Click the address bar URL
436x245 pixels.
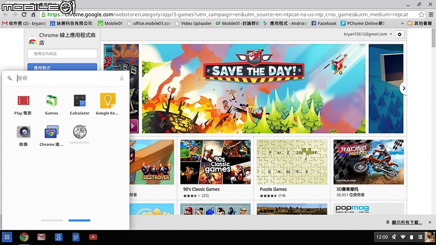(x=228, y=15)
